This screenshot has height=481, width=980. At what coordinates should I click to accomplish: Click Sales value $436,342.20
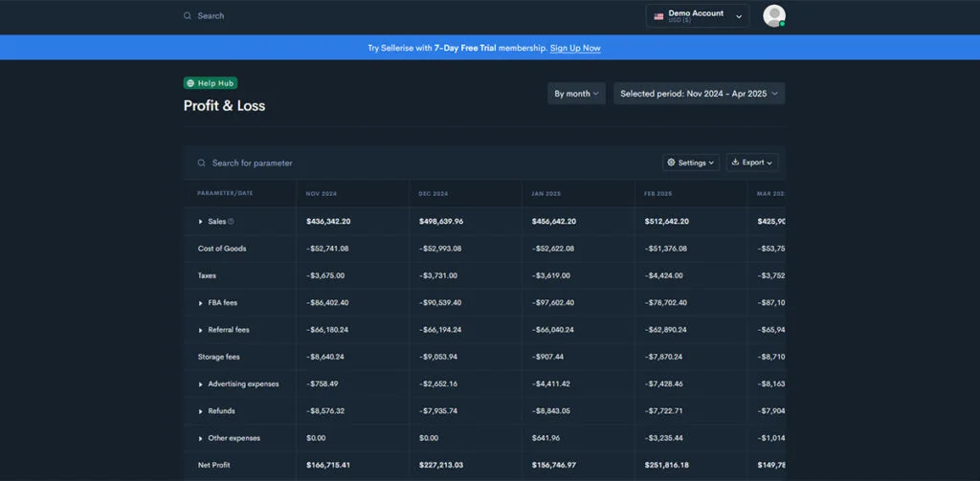pos(328,222)
